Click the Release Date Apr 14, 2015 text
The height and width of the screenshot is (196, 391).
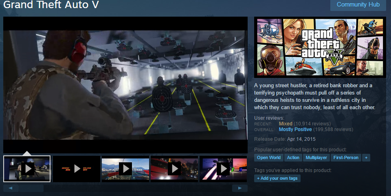285,139
